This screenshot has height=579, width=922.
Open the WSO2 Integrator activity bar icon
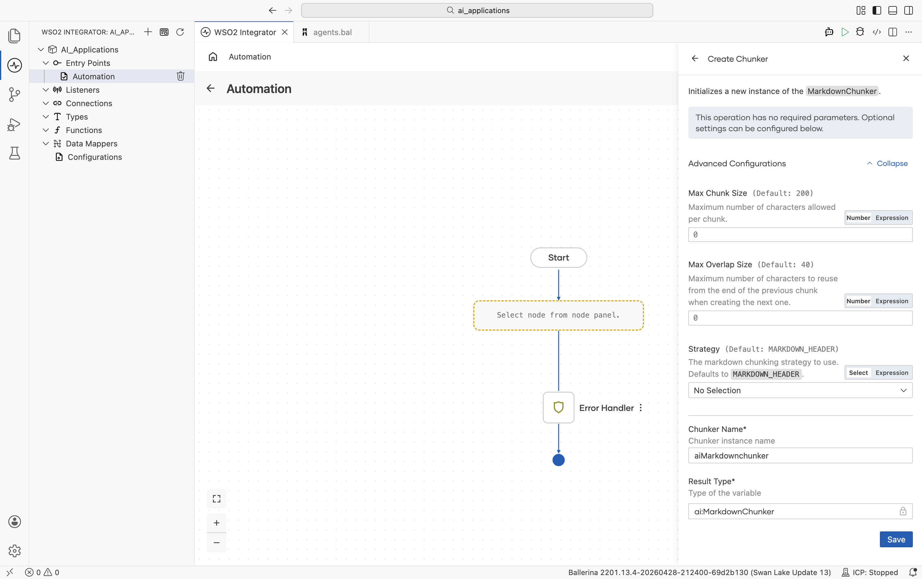tap(15, 65)
